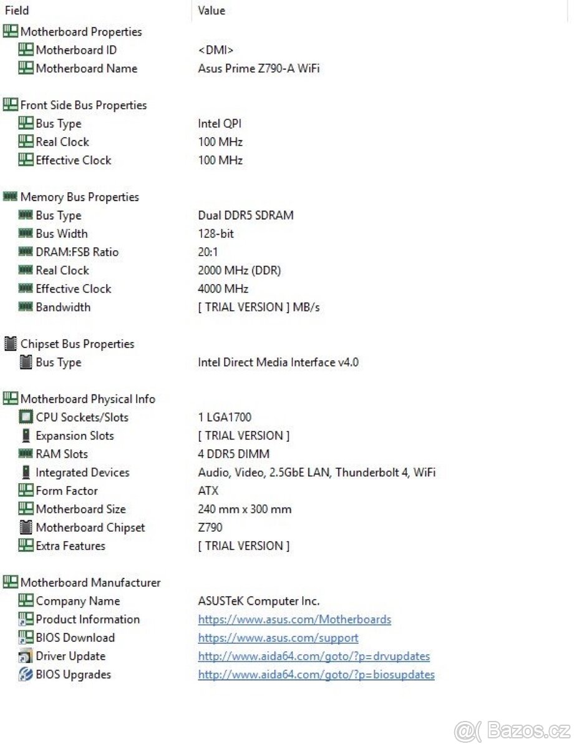Viewport: 577px width, 749px height.
Task: Click the RAM icon beside Bandwidth
Action: pyautogui.click(x=26, y=306)
